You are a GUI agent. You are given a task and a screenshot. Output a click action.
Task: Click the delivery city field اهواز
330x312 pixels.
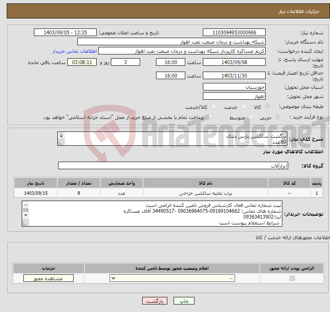(x=234, y=96)
